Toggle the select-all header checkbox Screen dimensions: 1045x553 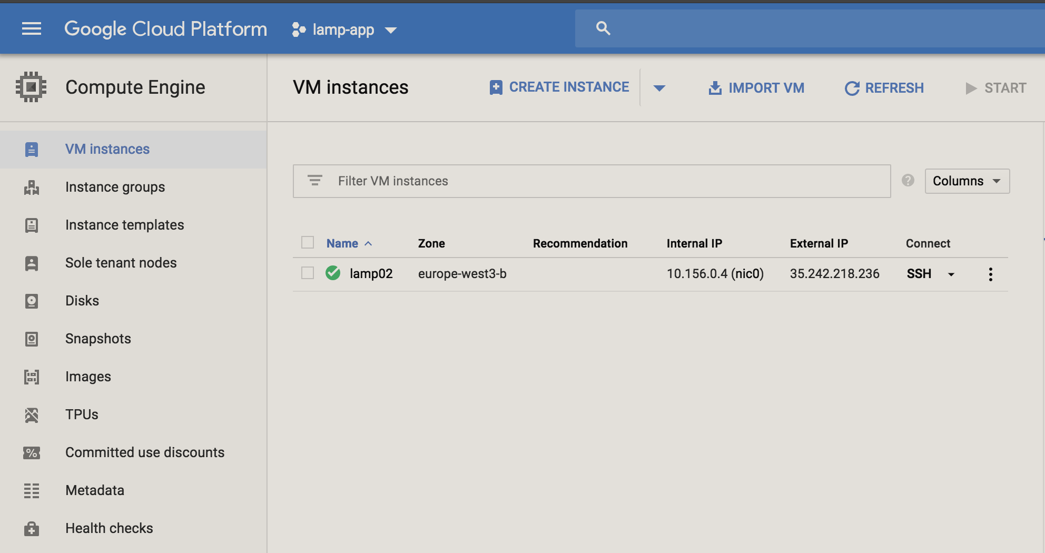pyautogui.click(x=308, y=242)
